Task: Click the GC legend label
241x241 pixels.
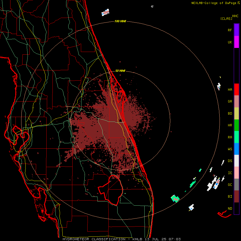Action: point(230,185)
